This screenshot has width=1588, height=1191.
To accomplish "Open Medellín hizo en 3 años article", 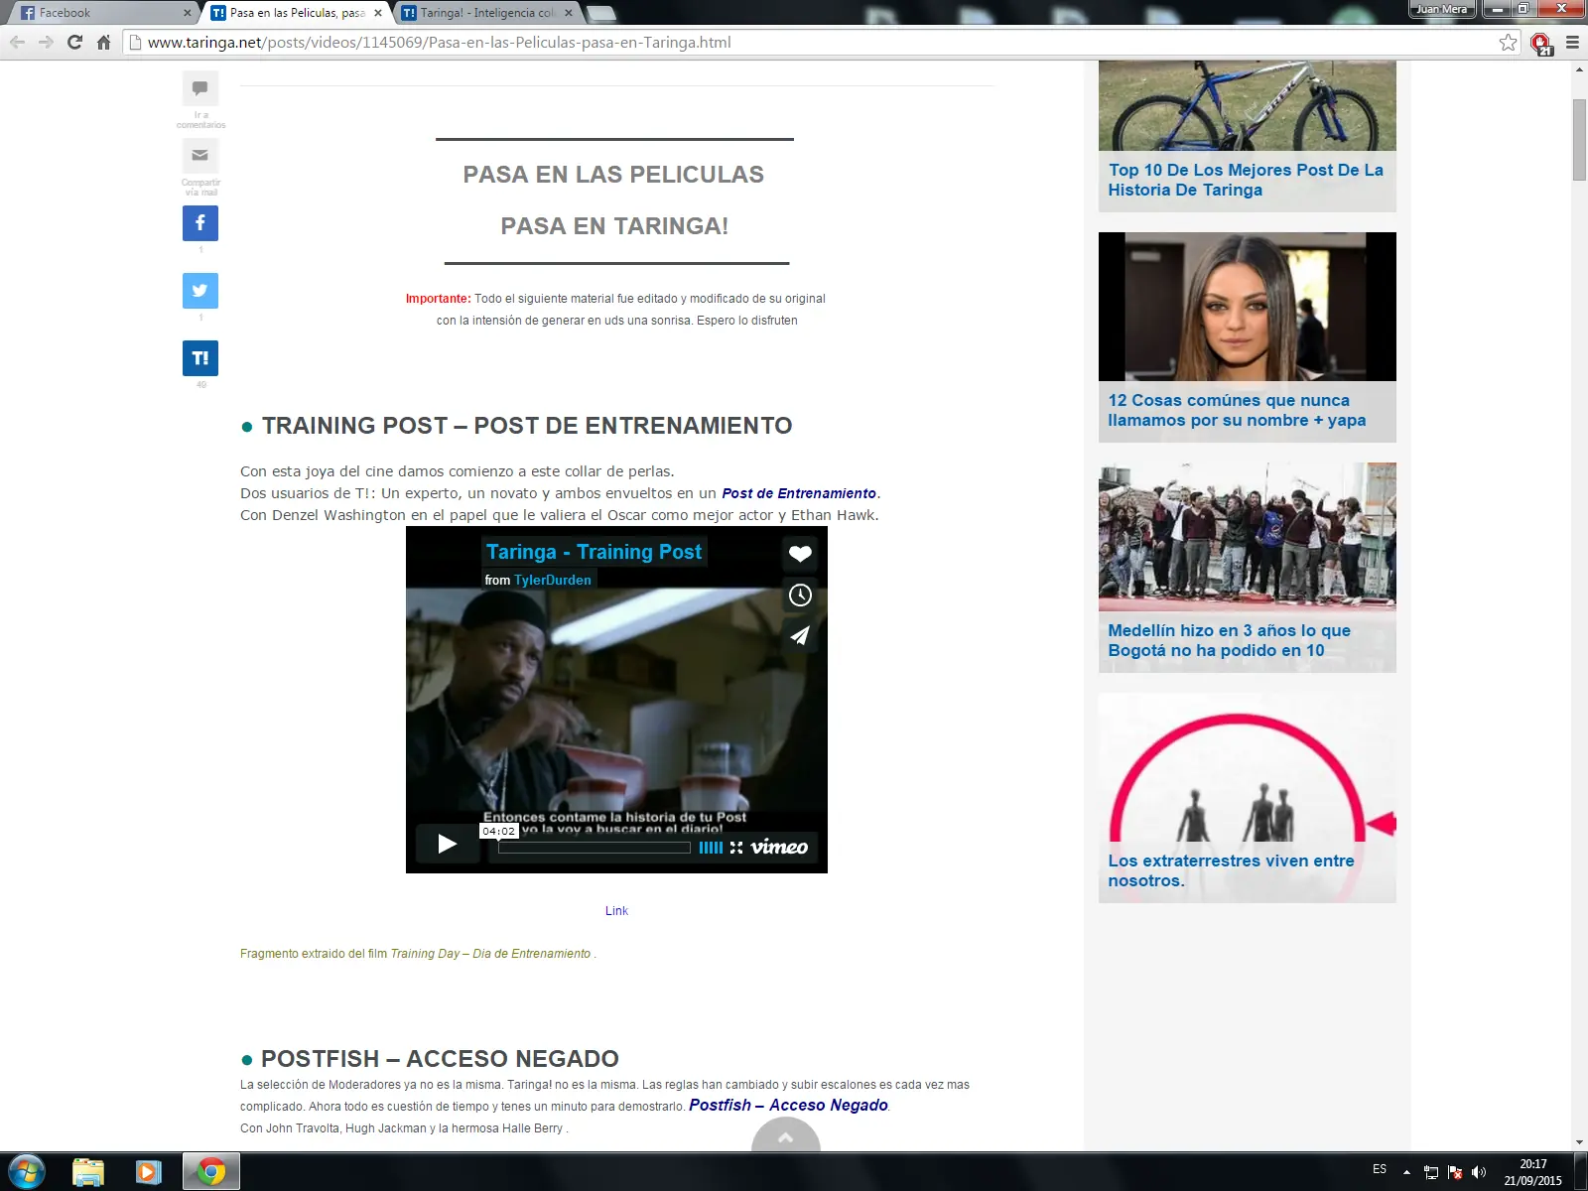I will pyautogui.click(x=1229, y=640).
